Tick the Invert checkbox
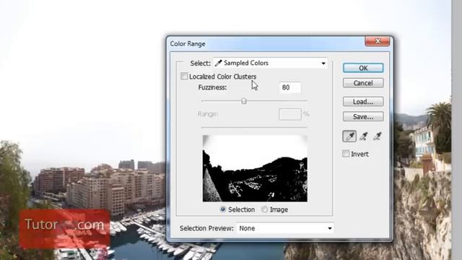Image resolution: width=462 pixels, height=260 pixels. point(346,154)
